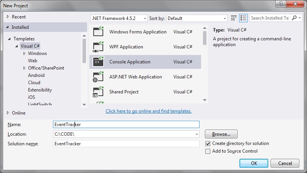The image size is (307, 173).
Task: Select the Windows template category
Action: [37, 53]
